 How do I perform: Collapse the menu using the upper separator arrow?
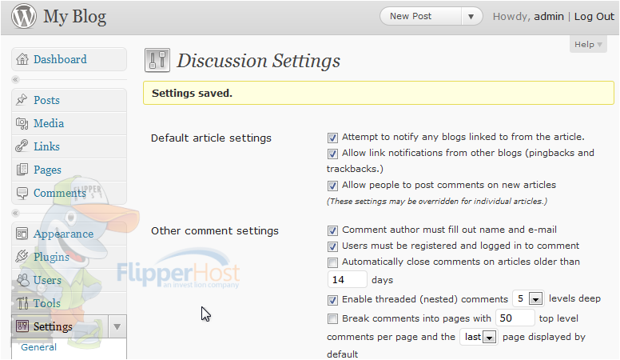(15, 80)
